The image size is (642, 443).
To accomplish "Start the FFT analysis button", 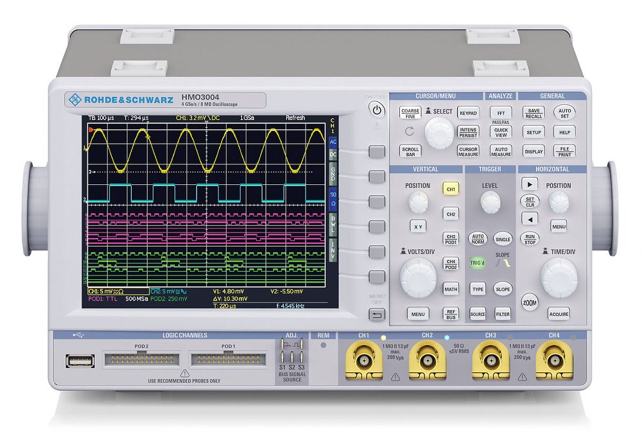I will 501,113.
